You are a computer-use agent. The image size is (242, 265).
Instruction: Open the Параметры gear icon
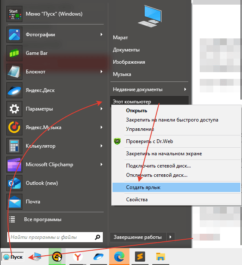(x=14, y=109)
